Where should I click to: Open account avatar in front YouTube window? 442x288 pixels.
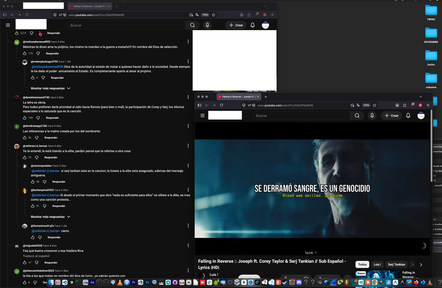421,115
